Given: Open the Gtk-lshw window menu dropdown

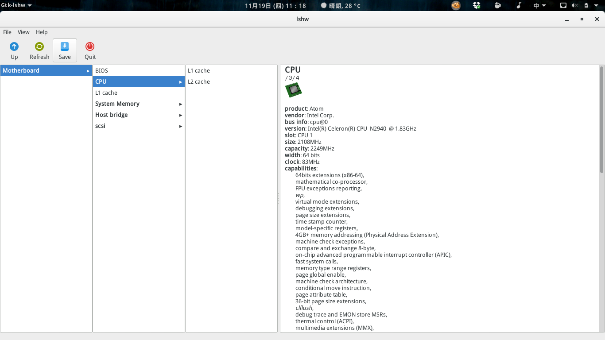Looking at the screenshot, I should pos(16,5).
